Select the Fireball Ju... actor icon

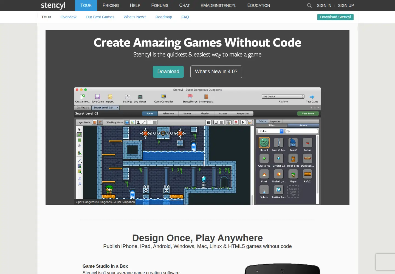pyautogui.click(x=278, y=174)
